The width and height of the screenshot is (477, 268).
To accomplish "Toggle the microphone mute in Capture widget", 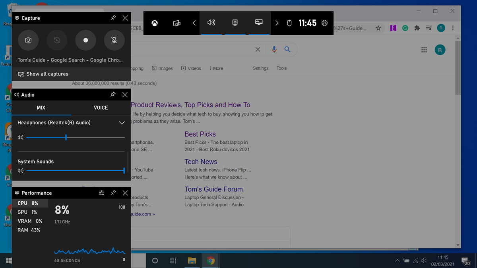I will point(114,40).
